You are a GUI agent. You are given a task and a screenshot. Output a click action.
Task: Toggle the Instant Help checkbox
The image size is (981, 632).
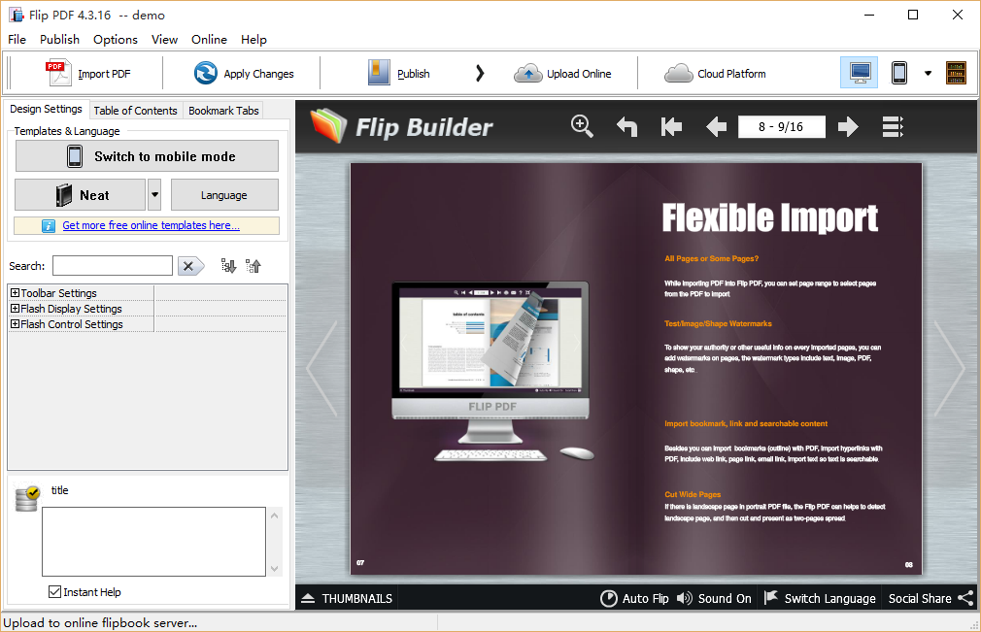[x=54, y=591]
